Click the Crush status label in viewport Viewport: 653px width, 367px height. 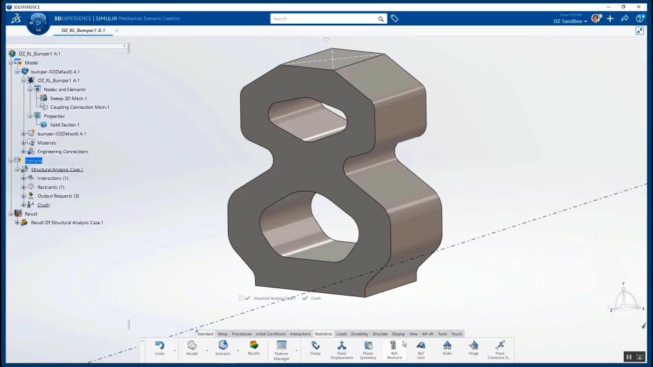pyautogui.click(x=316, y=298)
